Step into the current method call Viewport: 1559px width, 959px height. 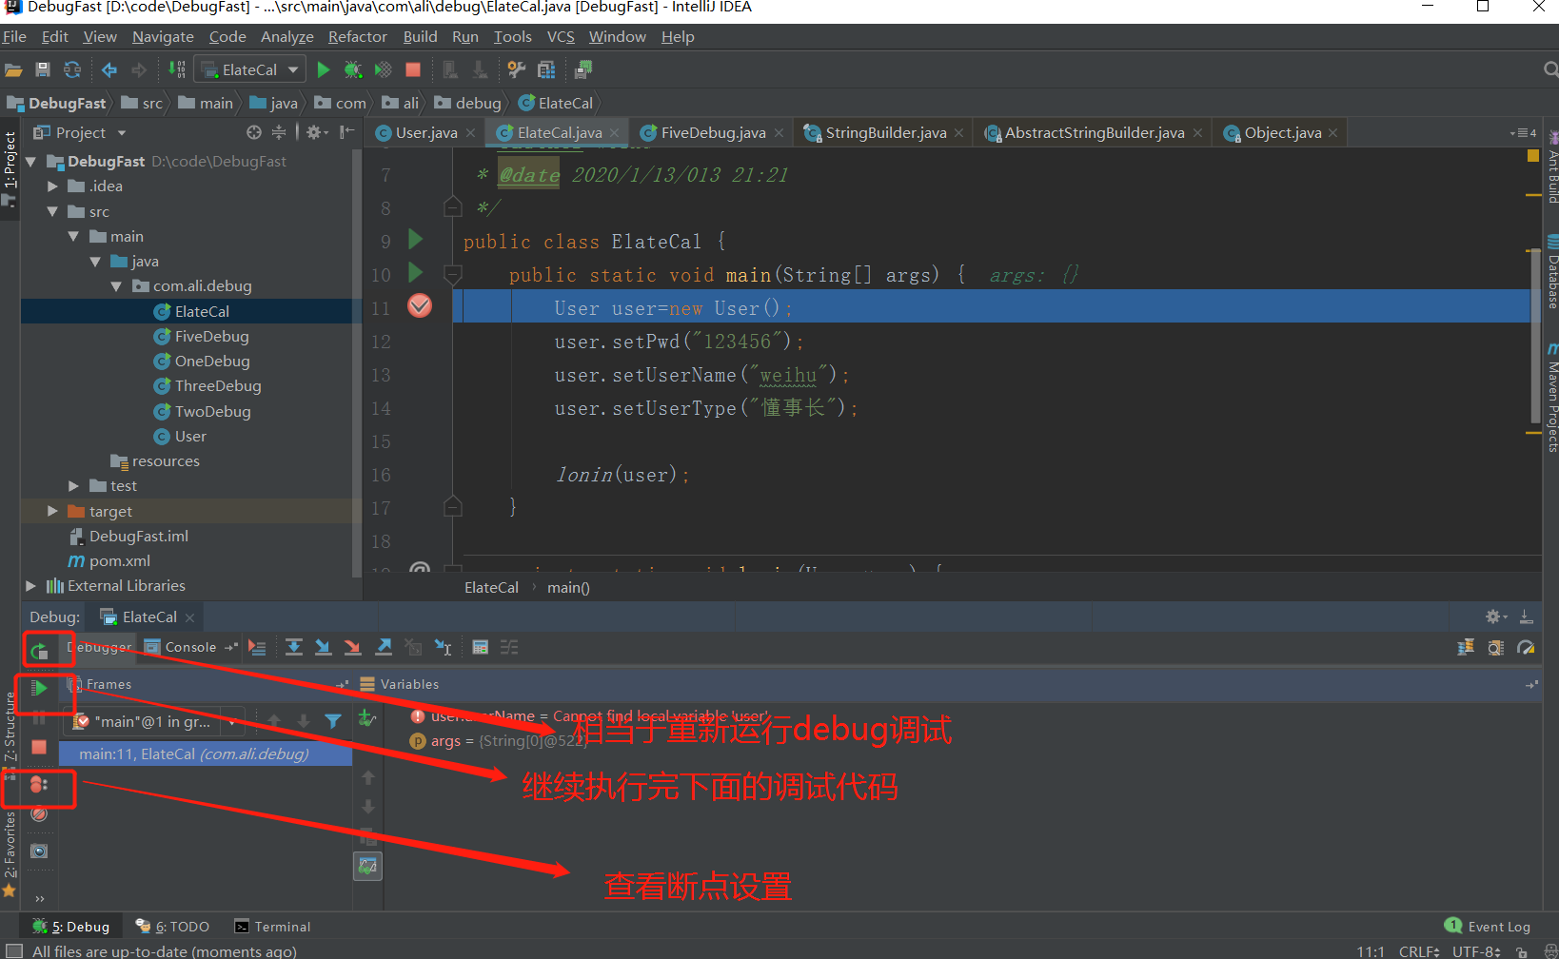click(324, 648)
